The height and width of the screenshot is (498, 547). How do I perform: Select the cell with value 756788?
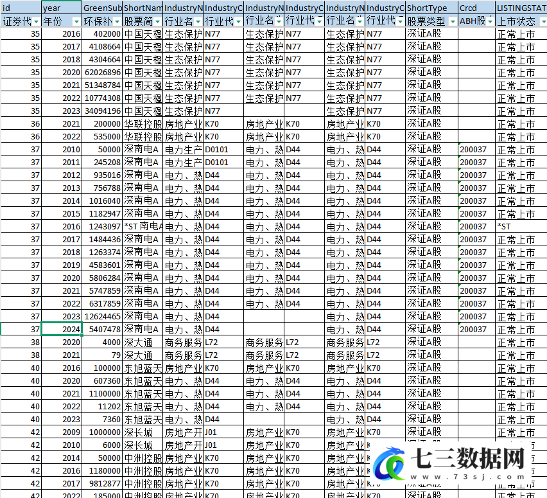coord(102,188)
